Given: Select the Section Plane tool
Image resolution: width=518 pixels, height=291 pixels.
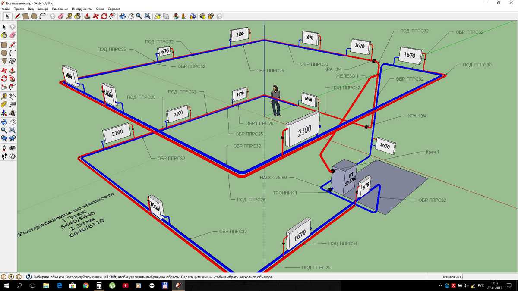Looking at the screenshot, I should pyautogui.click(x=13, y=156).
